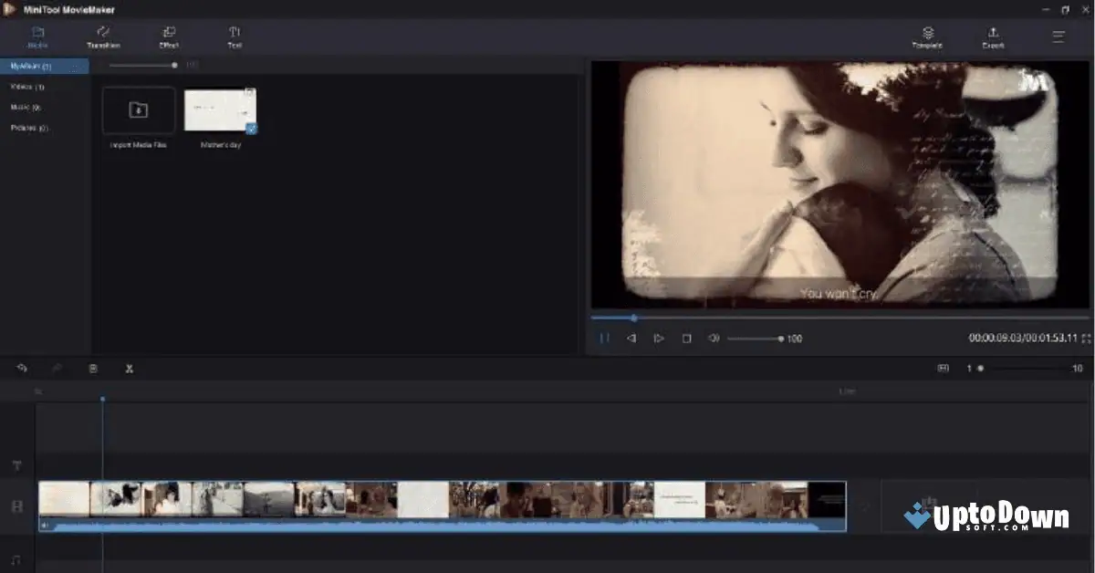Undo the last edit with the undo icon

point(21,368)
